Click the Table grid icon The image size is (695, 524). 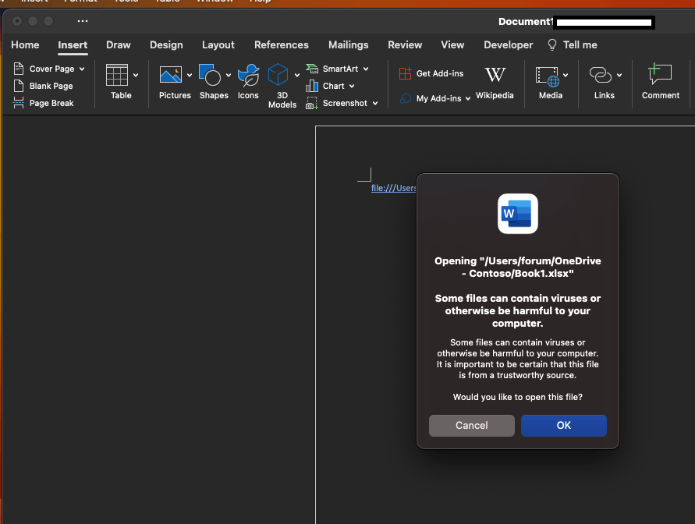click(117, 75)
